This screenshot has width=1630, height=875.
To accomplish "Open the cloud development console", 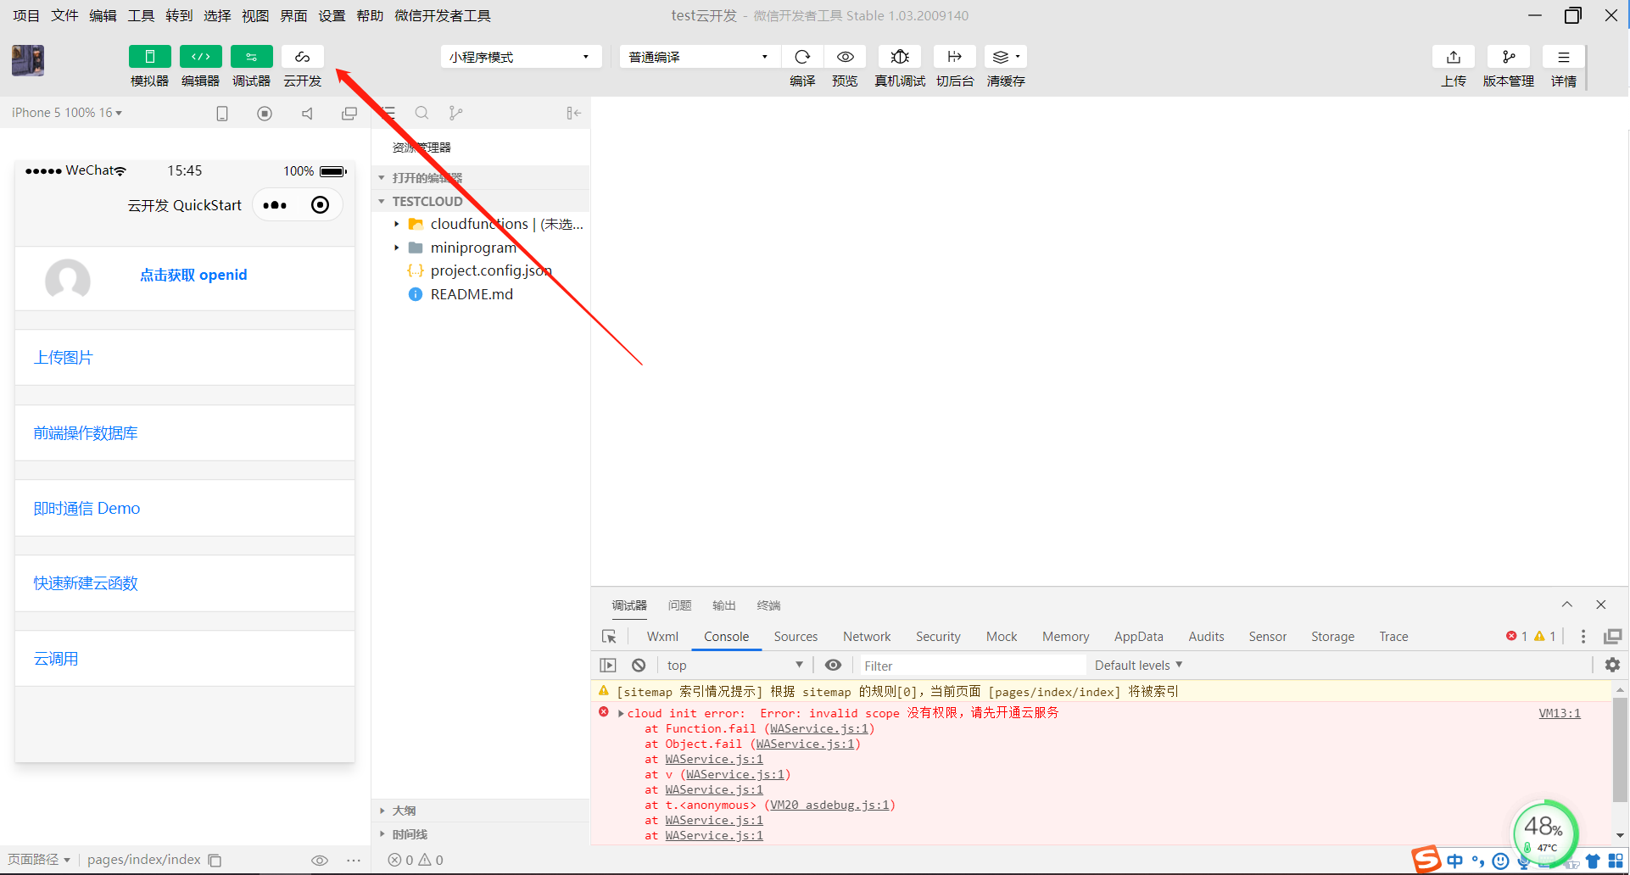I will 303,57.
